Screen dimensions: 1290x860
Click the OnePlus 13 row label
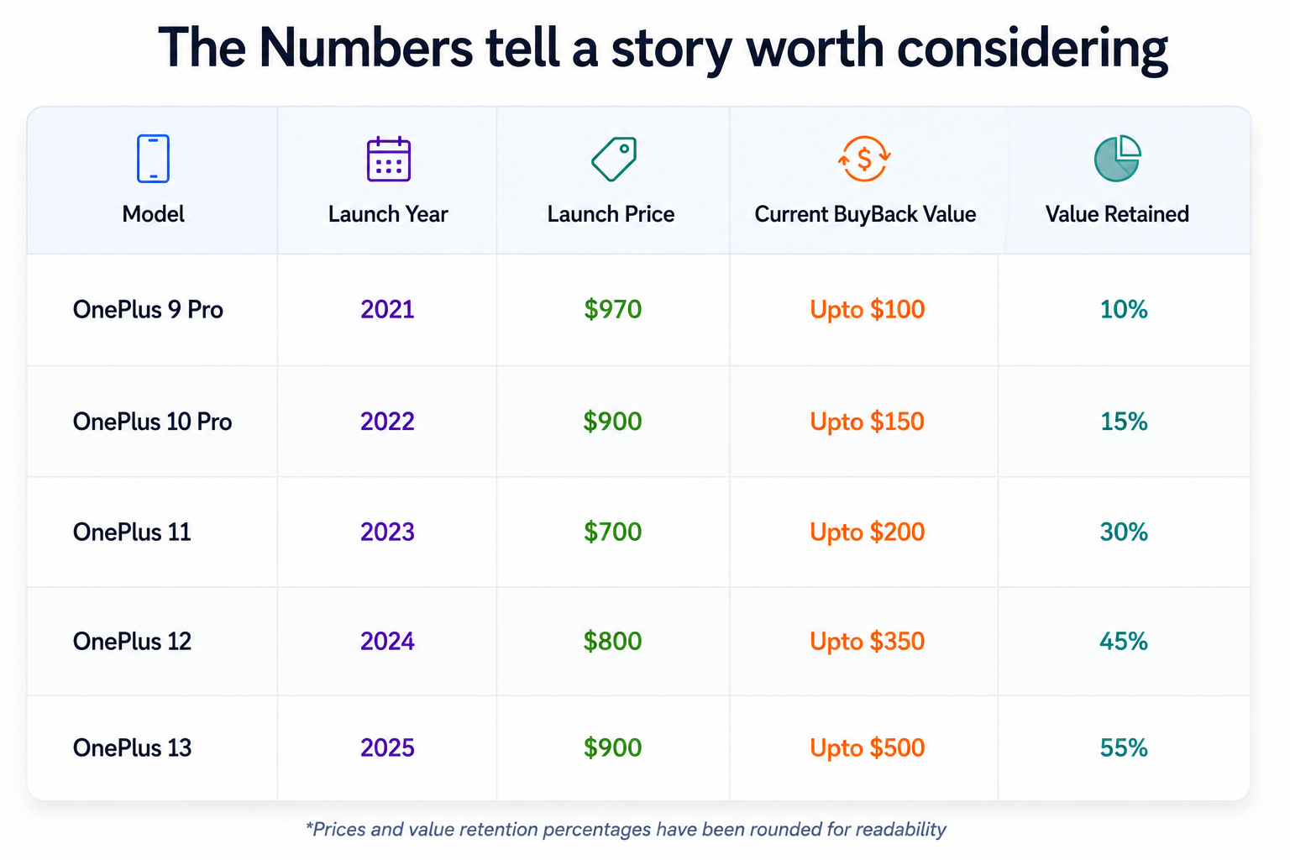[132, 748]
